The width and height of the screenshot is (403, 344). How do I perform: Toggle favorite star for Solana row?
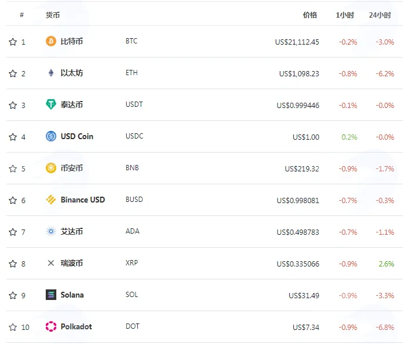tap(12, 295)
